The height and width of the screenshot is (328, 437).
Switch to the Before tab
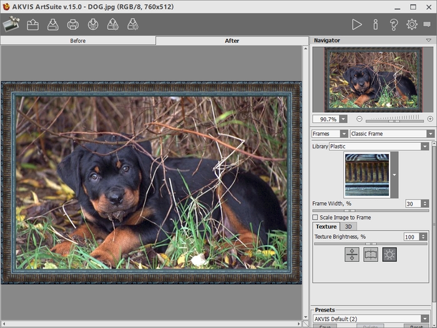coord(78,41)
